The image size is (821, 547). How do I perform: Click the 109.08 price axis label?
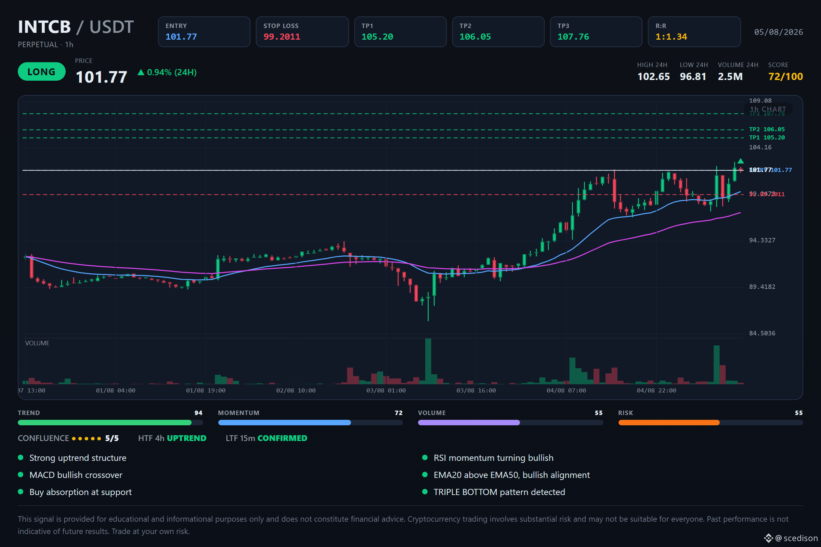[x=760, y=101]
